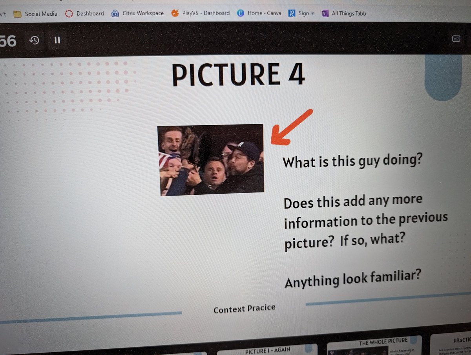Open the All Things Tabb bookmark
Screen dimensions: 471x355
click(x=343, y=13)
